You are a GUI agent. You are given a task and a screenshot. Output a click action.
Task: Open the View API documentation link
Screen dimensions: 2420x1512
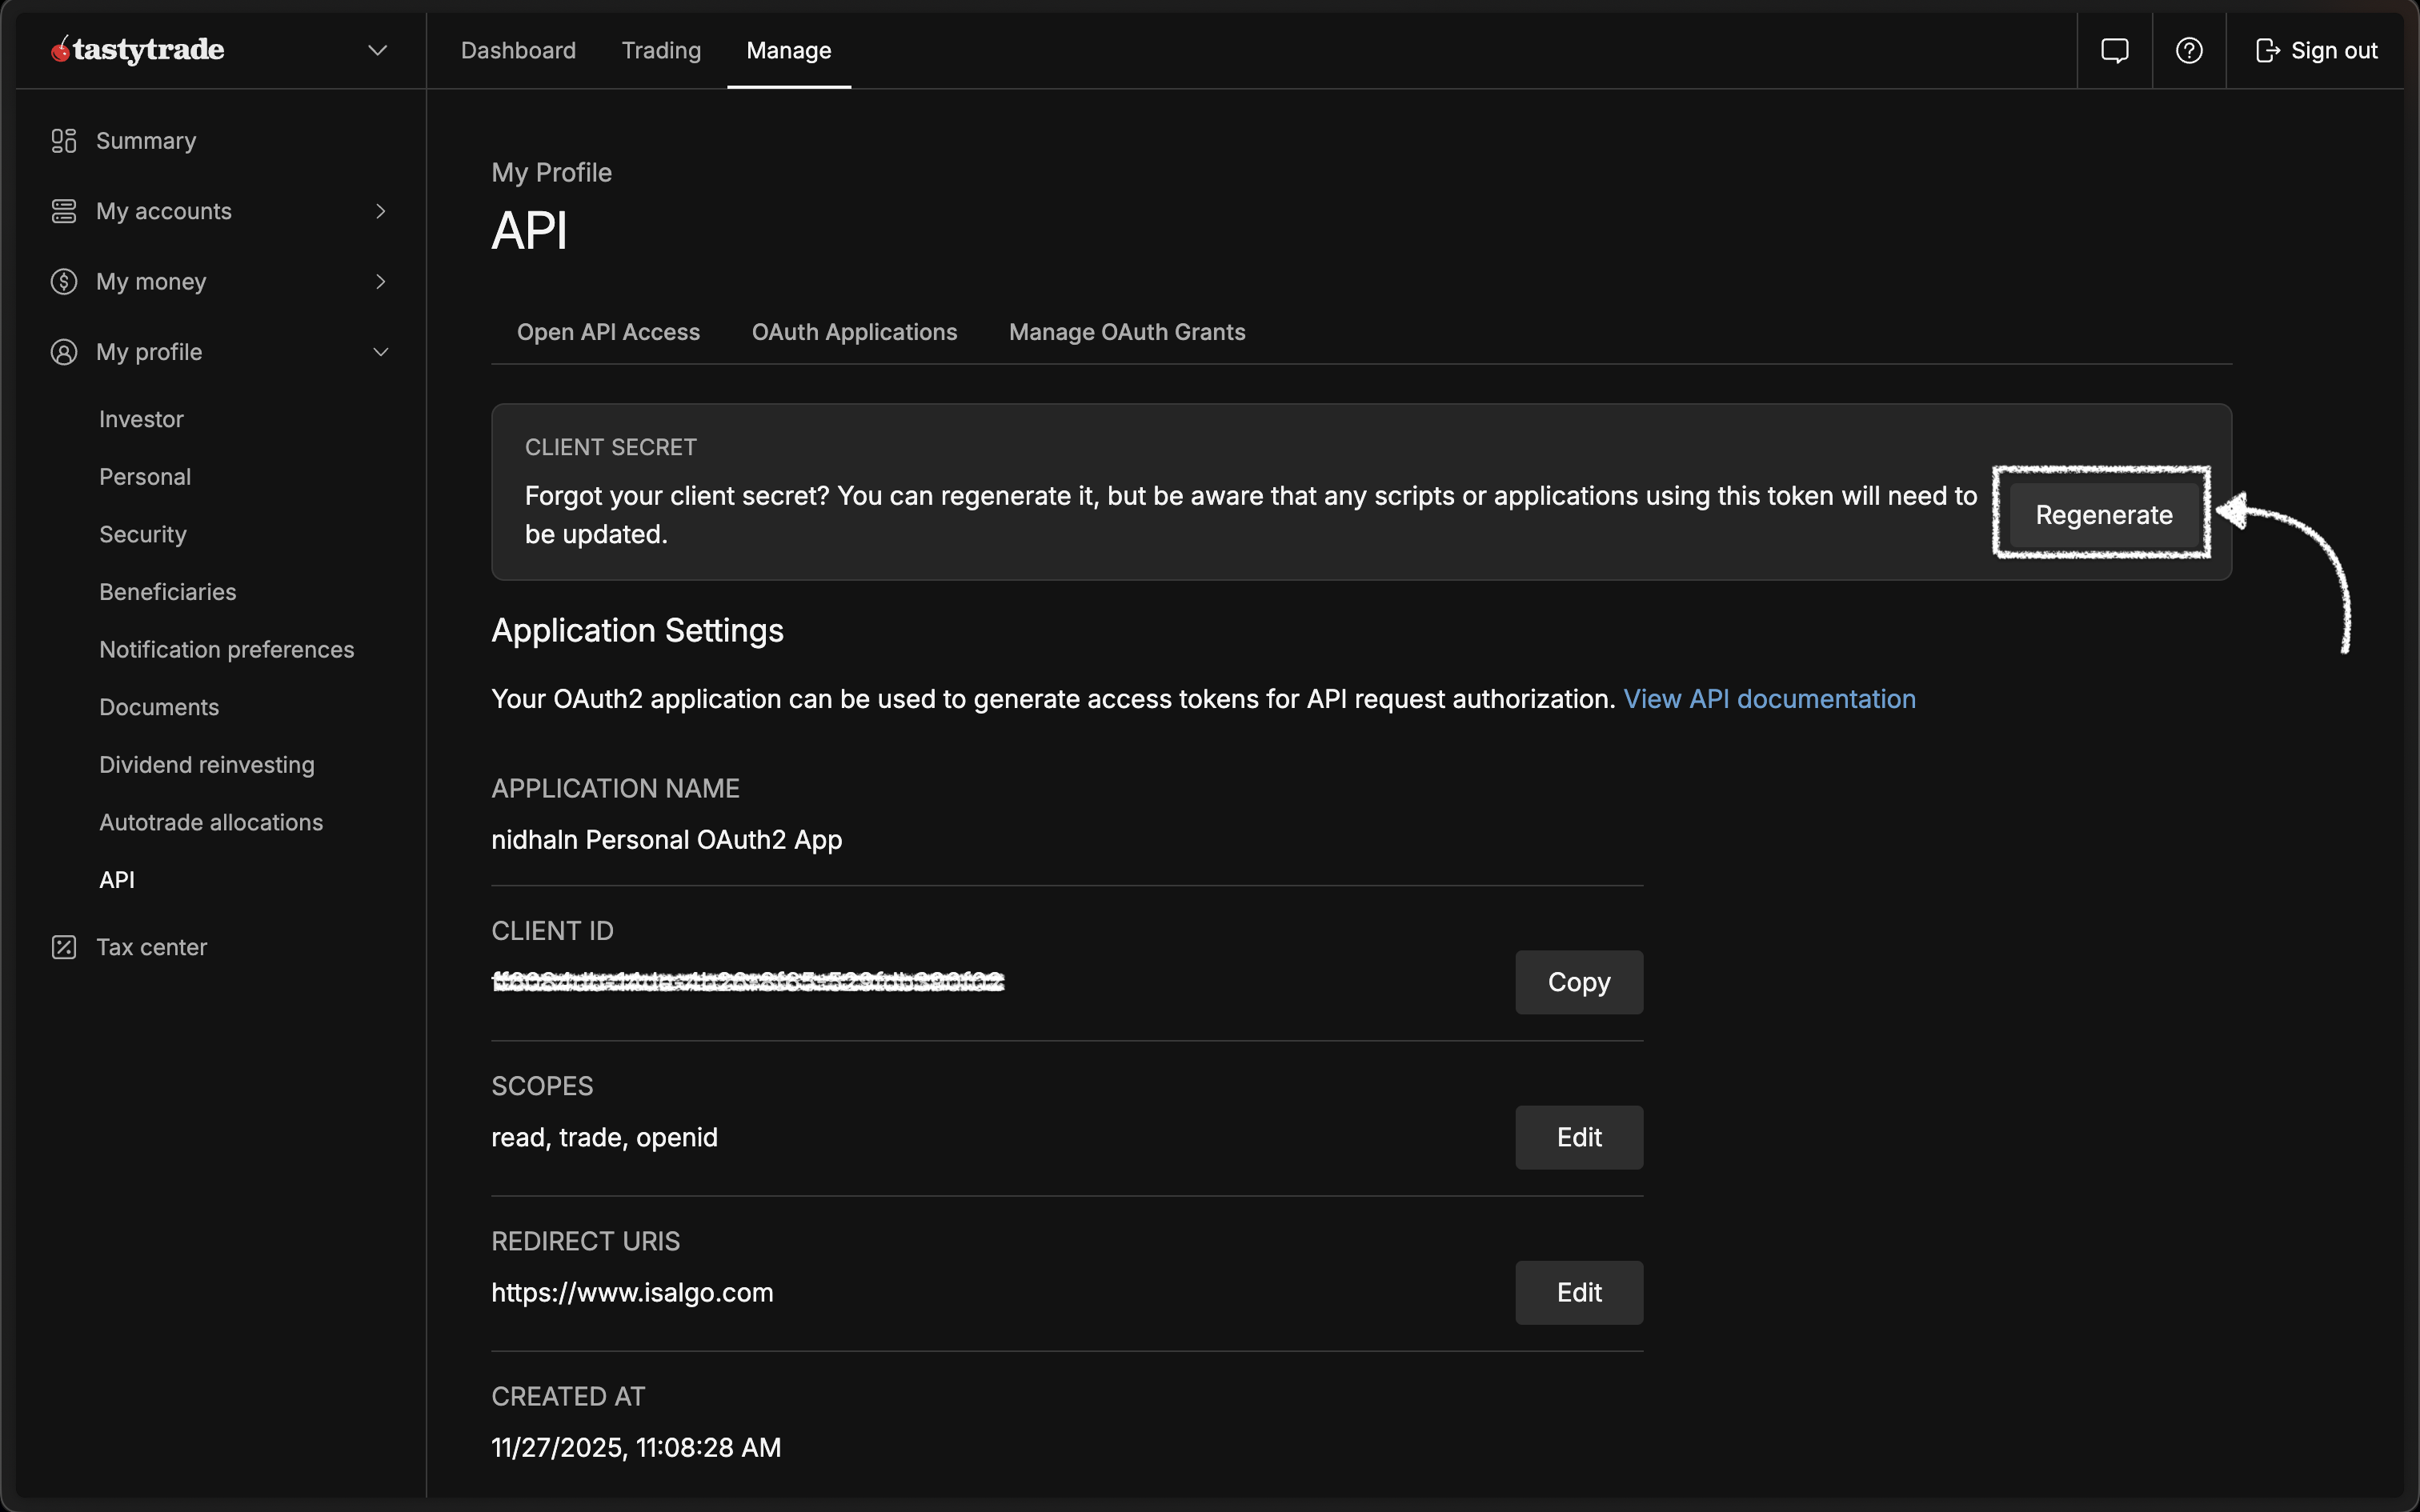tap(1769, 698)
